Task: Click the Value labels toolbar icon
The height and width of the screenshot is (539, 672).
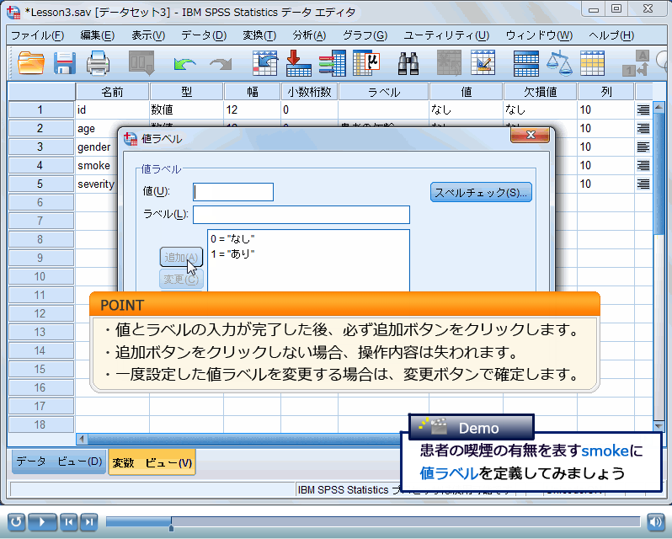Action: pyautogui.click(x=636, y=63)
